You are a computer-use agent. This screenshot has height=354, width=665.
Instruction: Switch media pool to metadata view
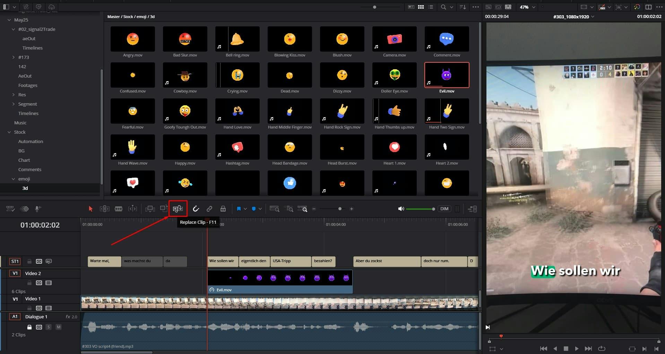point(411,7)
